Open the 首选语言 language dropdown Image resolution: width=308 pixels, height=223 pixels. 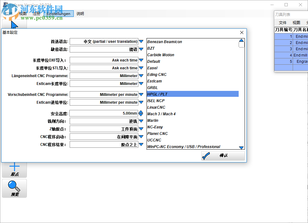point(141,42)
